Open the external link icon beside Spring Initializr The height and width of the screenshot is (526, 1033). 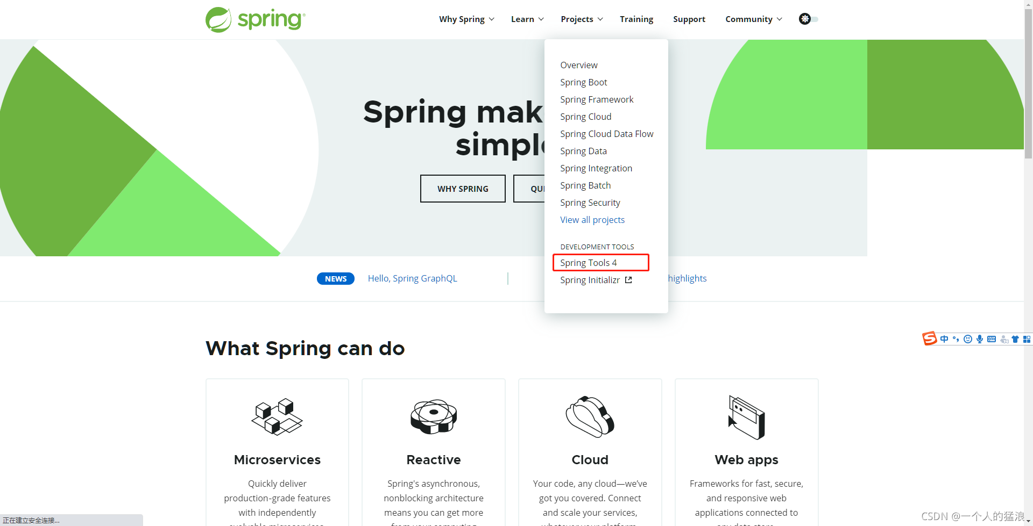[x=628, y=280]
